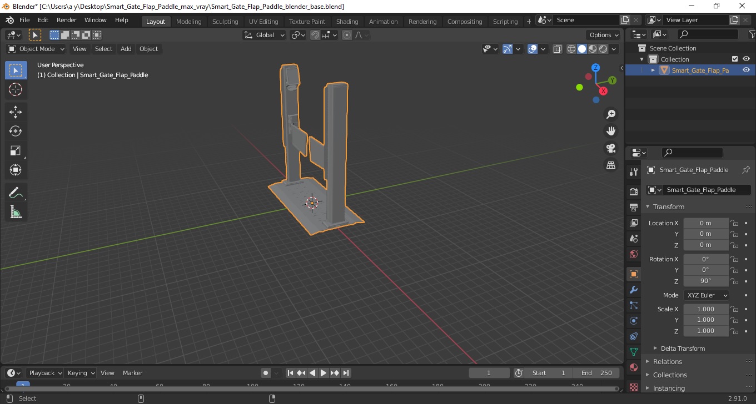Open the Physics properties tab
The width and height of the screenshot is (756, 404).
click(633, 321)
